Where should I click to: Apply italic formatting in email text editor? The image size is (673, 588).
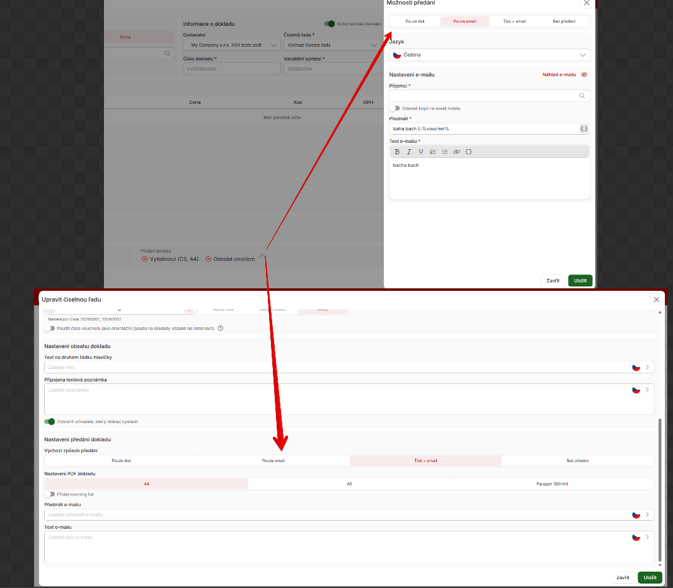(409, 152)
